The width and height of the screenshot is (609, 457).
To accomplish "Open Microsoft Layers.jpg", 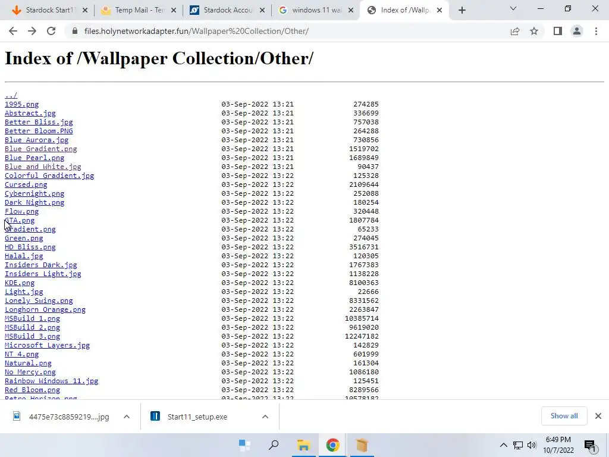I will pos(47,346).
